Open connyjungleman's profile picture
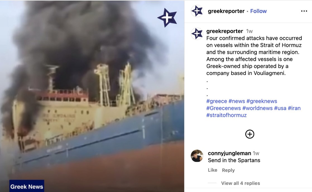The image size is (312, 192). pyautogui.click(x=197, y=156)
